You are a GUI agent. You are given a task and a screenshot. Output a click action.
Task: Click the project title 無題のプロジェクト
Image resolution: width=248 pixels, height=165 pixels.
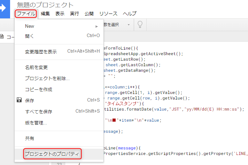(45, 5)
